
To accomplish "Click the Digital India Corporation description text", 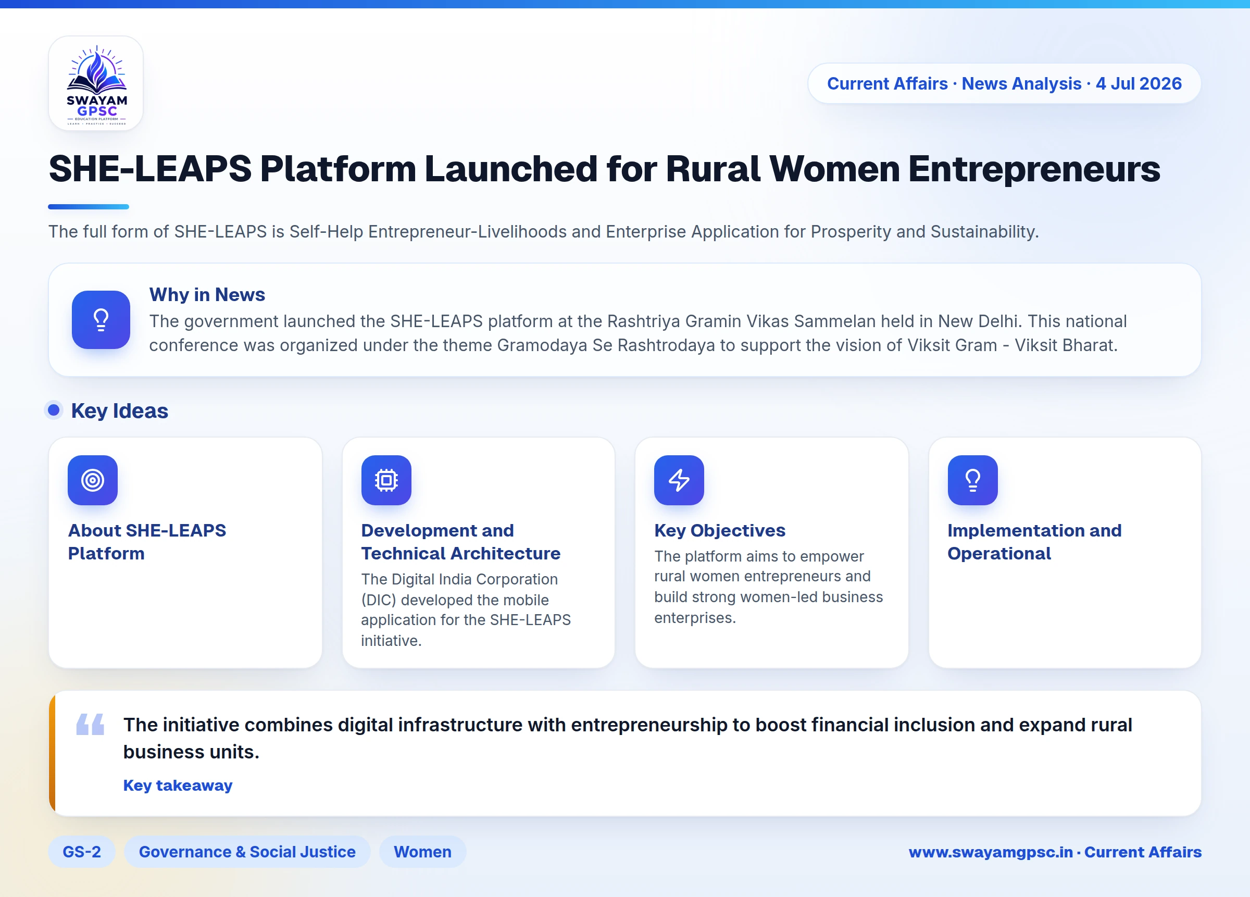I will click(466, 610).
